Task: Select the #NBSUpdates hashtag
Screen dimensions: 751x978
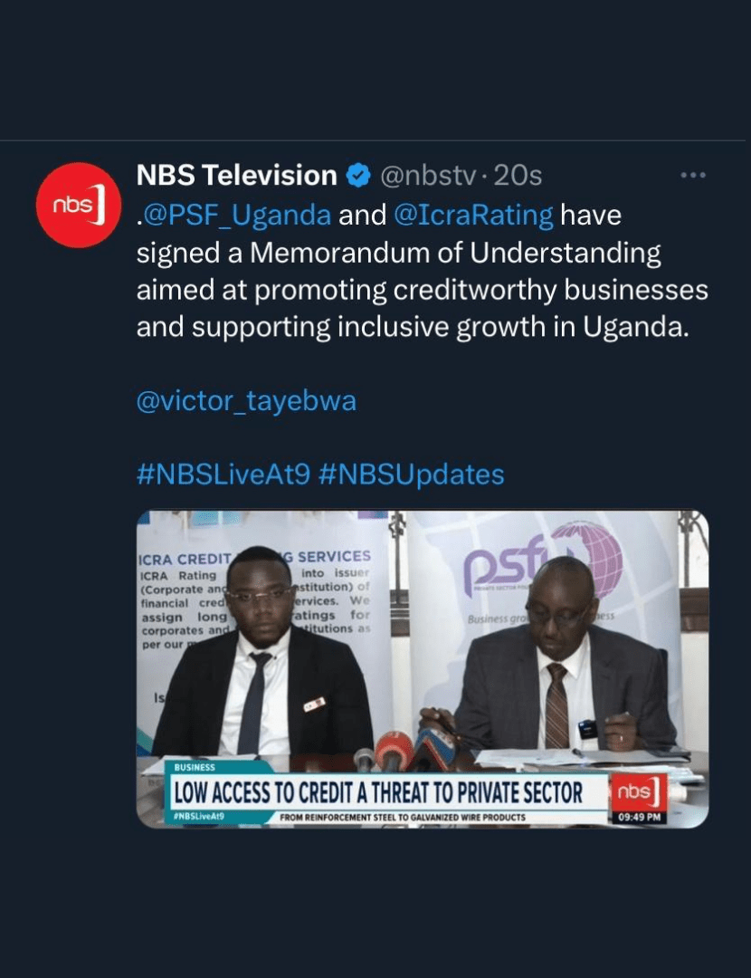Action: pyautogui.click(x=411, y=474)
